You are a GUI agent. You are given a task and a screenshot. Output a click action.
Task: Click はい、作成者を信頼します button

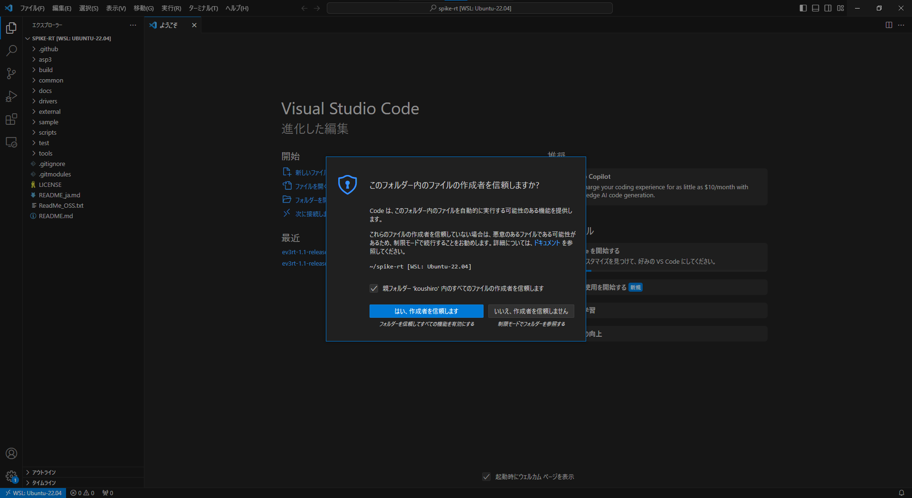426,311
